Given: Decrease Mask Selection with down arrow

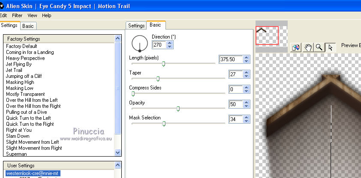Looking at the screenshot, I should 247,121.
